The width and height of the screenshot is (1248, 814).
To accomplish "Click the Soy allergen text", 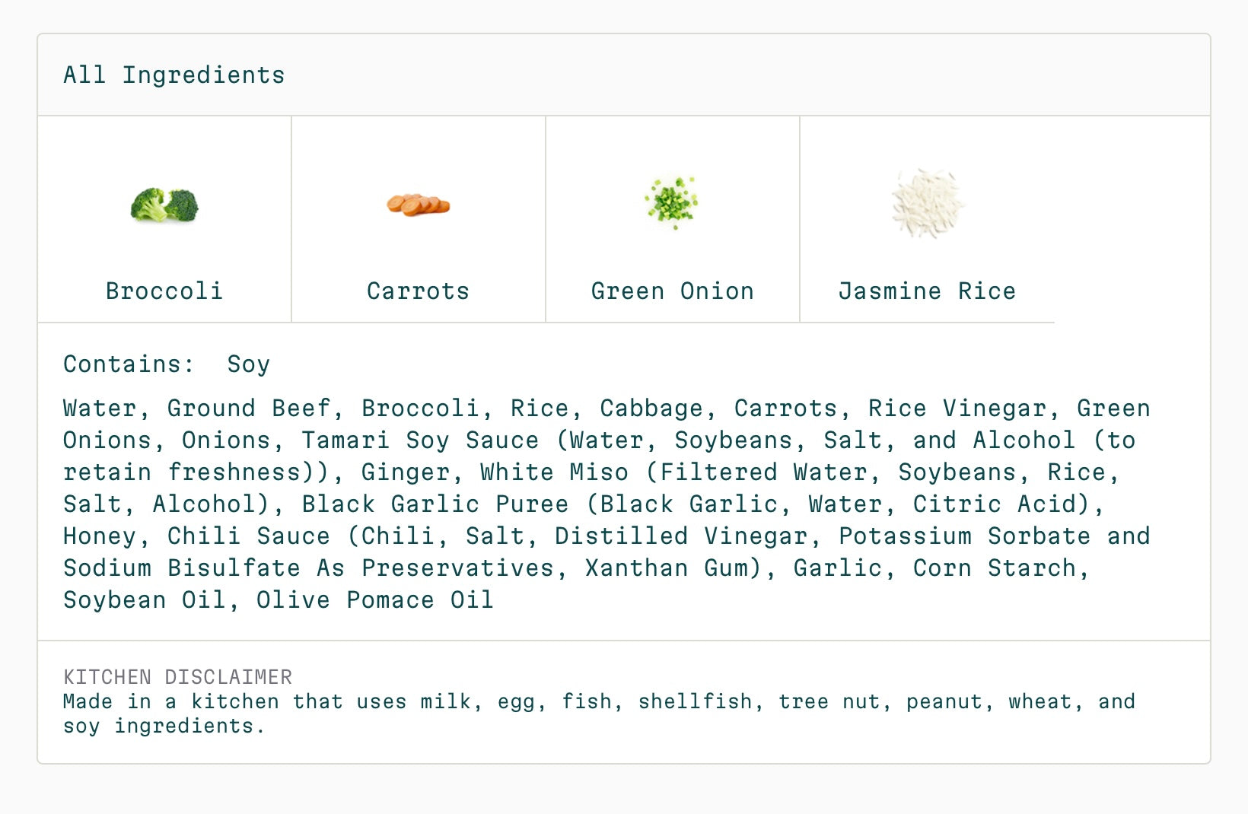I will pyautogui.click(x=248, y=364).
